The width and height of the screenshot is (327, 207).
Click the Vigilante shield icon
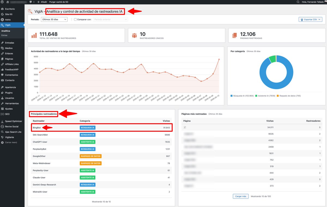(x=2, y=137)
